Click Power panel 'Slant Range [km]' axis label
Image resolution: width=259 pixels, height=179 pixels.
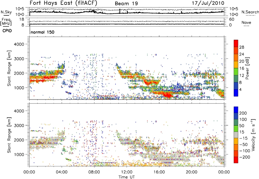[x=9, y=68]
